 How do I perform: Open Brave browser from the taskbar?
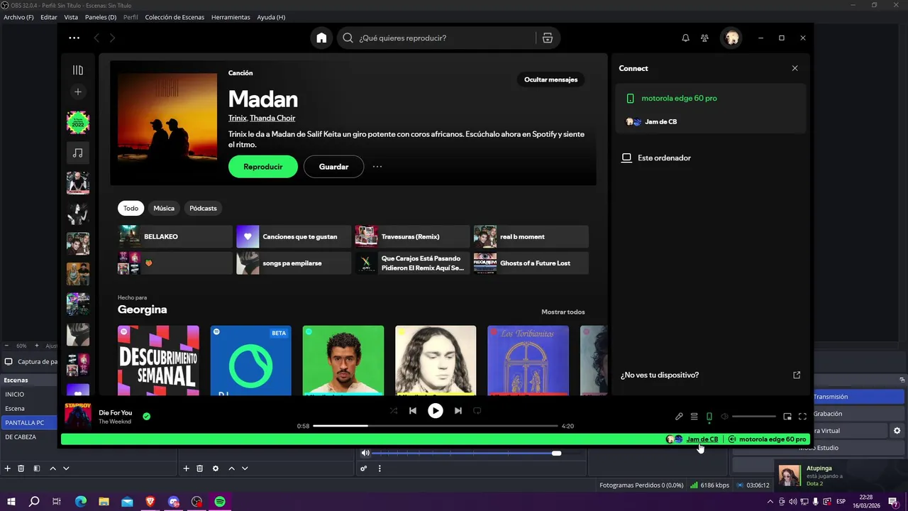point(150,501)
